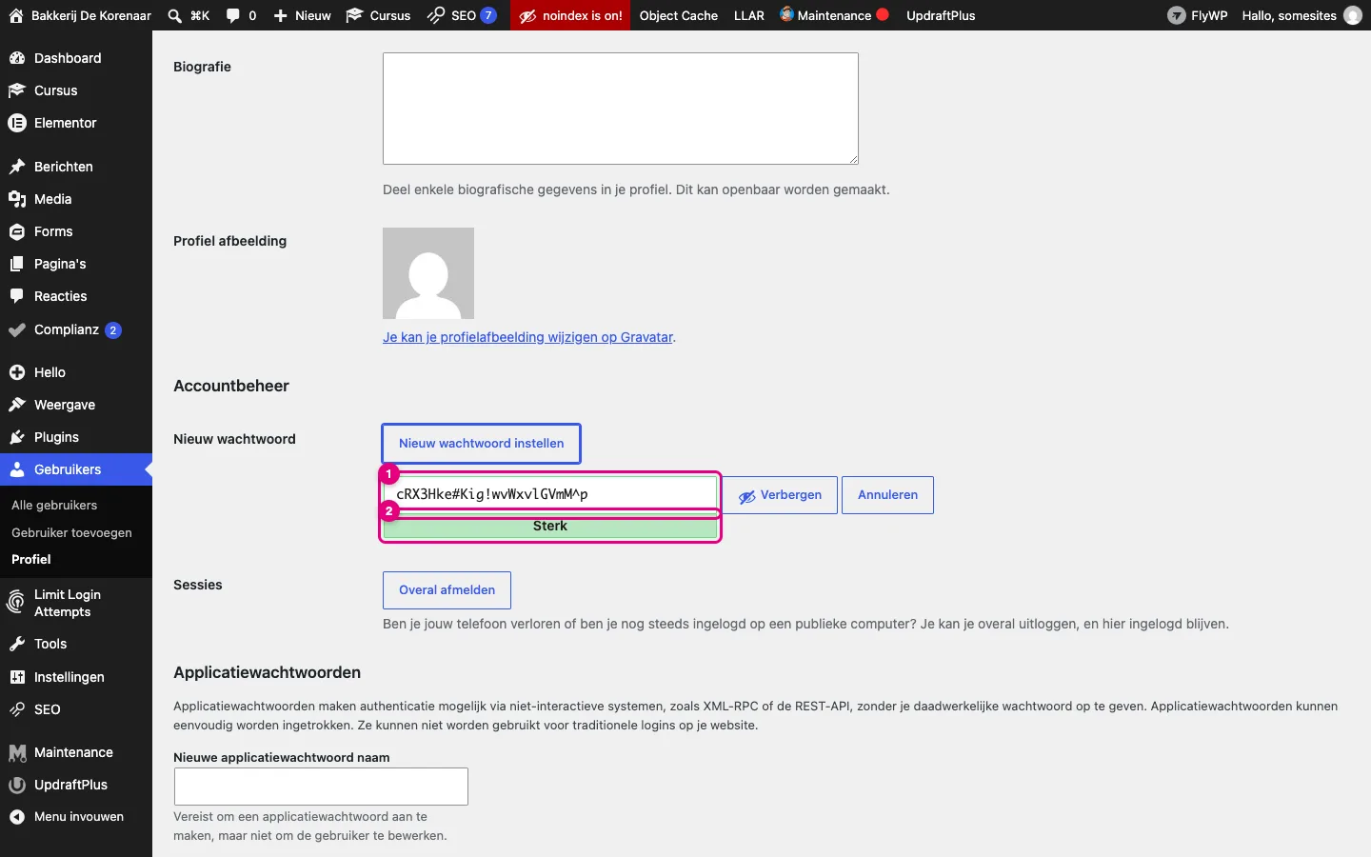1371x857 pixels.
Task: Click the Verbergen password visibility button
Action: [x=780, y=495]
